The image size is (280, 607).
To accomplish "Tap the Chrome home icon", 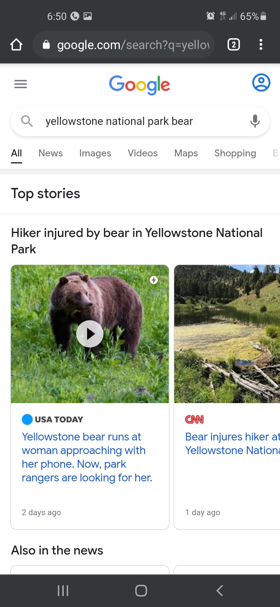I will pos(16,45).
